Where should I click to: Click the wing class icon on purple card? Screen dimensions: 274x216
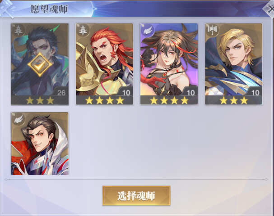tap(147, 30)
